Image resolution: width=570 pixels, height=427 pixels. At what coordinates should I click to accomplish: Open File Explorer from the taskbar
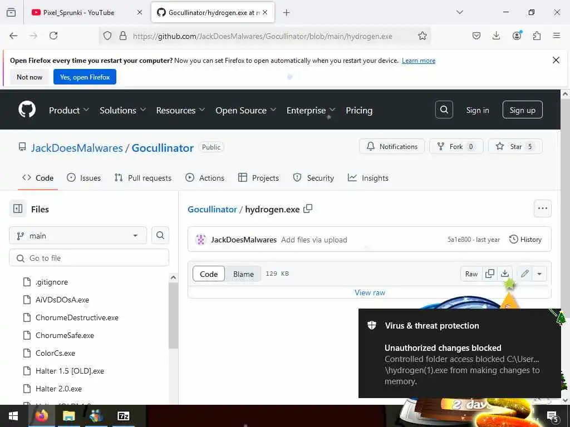(68, 416)
